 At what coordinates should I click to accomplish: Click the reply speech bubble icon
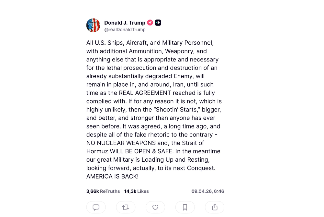pos(96,207)
